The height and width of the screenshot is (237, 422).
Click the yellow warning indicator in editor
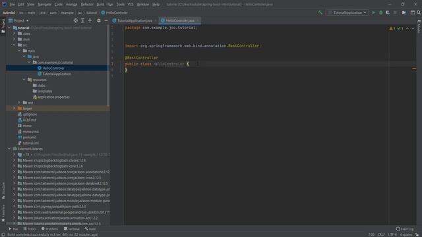coord(392,28)
